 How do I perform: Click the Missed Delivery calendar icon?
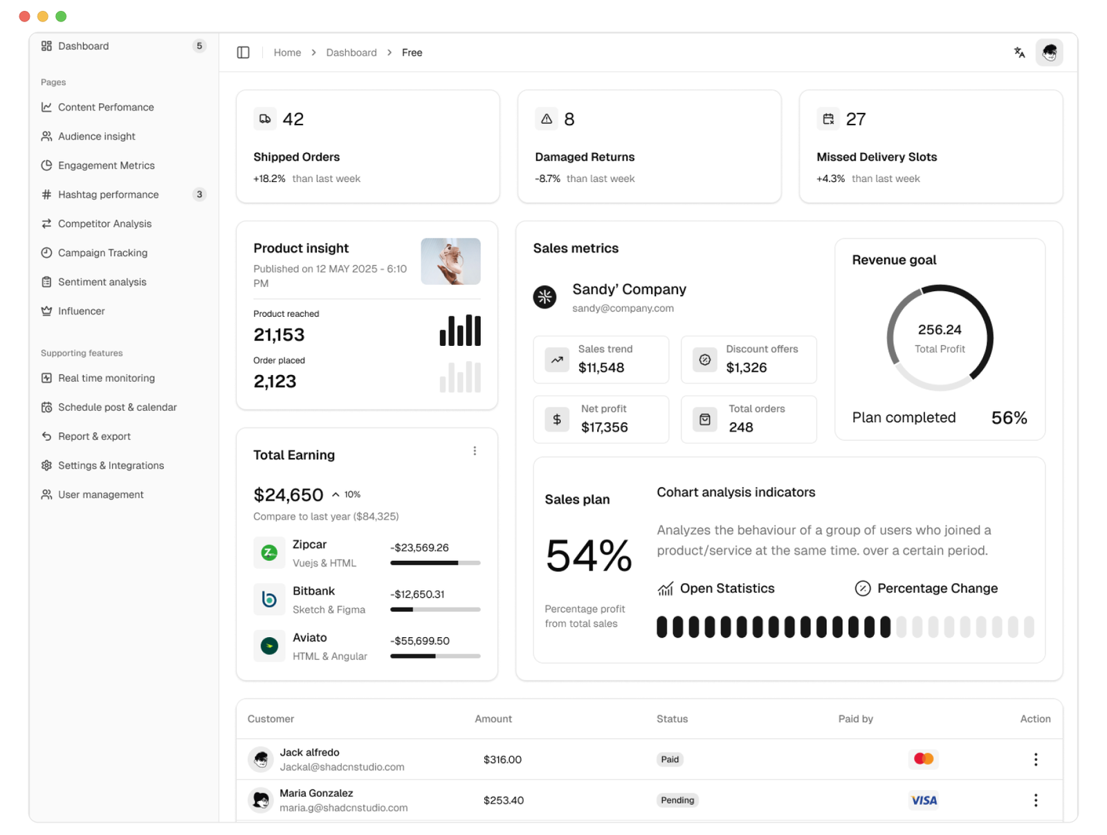tap(828, 119)
